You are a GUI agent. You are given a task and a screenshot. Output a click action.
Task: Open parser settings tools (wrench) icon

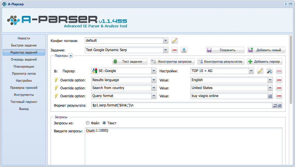[x=270, y=71]
